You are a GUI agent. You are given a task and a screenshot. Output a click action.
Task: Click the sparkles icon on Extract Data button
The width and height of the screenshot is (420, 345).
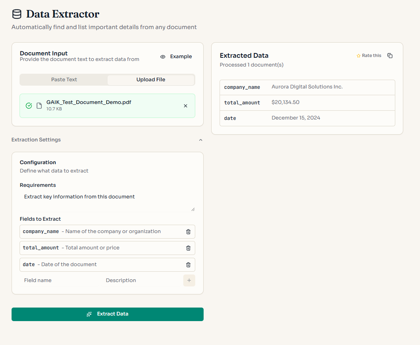pos(89,314)
